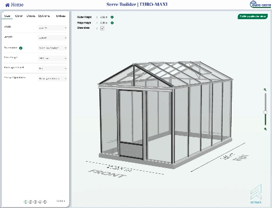This screenshot has height=208, width=272.
Task: Go to step 4 in the pager
Action: coord(40,202)
